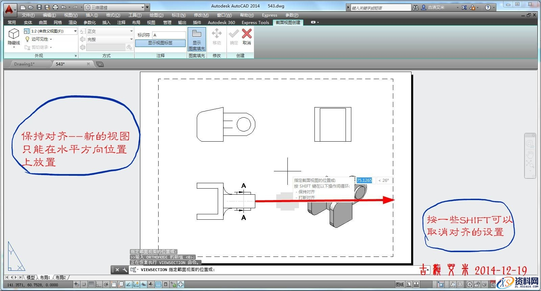
Task: Click the Undo arrow icon
Action: [x=64, y=7]
